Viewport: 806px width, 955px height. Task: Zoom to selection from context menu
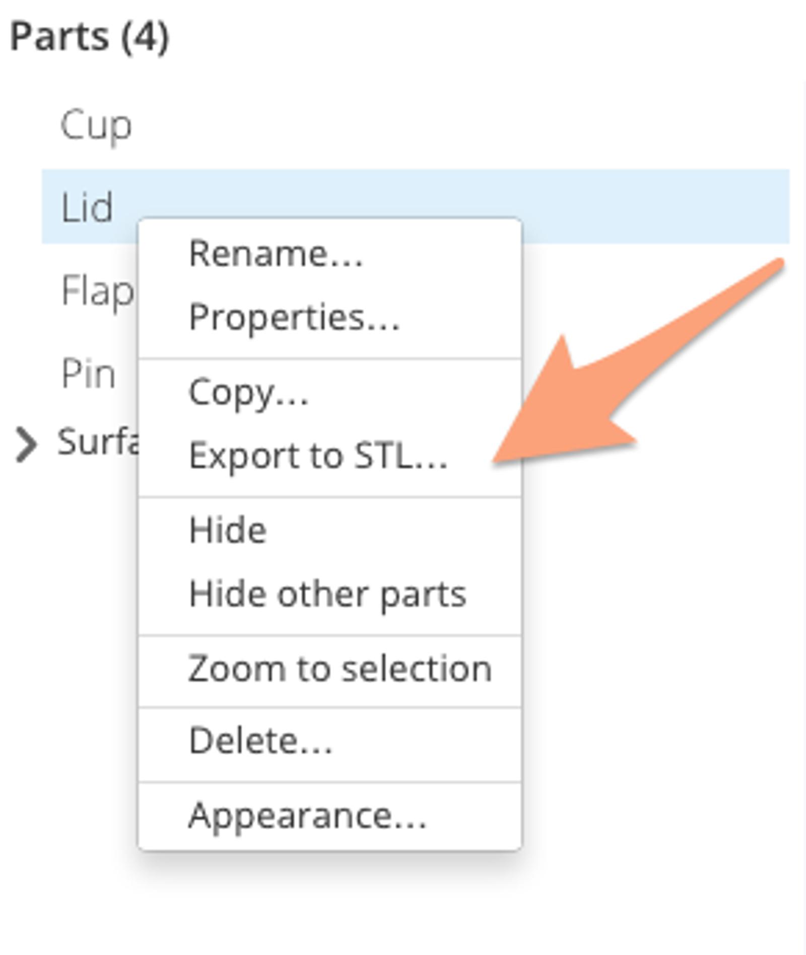point(340,669)
